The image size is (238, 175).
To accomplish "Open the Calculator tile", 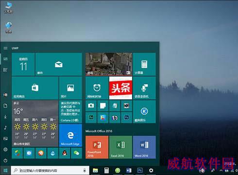I will click(144, 64).
